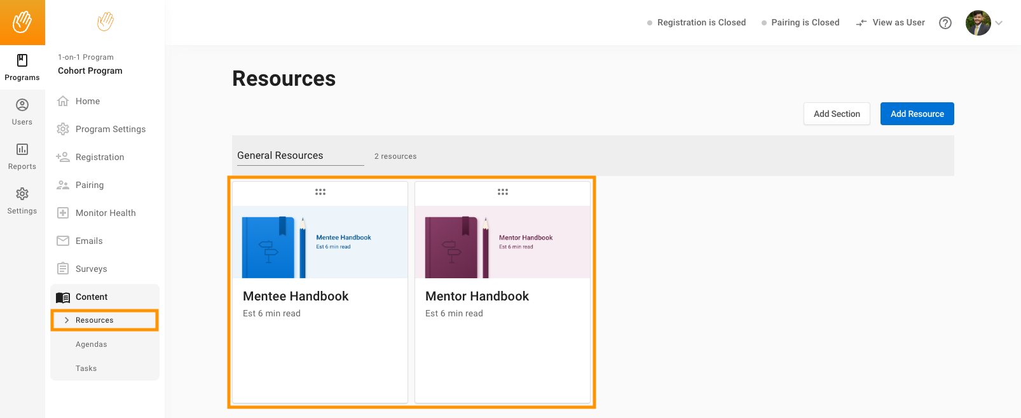Click the outlined hand logo above program name
The height and width of the screenshot is (418, 1021).
coord(105,22)
